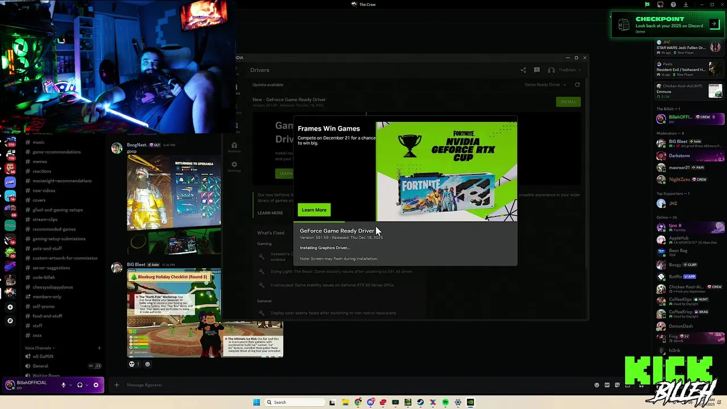This screenshot has height=409, width=727.
Task: Click LEARN MORE under driver description in NVIDIA window
Action: click(270, 213)
